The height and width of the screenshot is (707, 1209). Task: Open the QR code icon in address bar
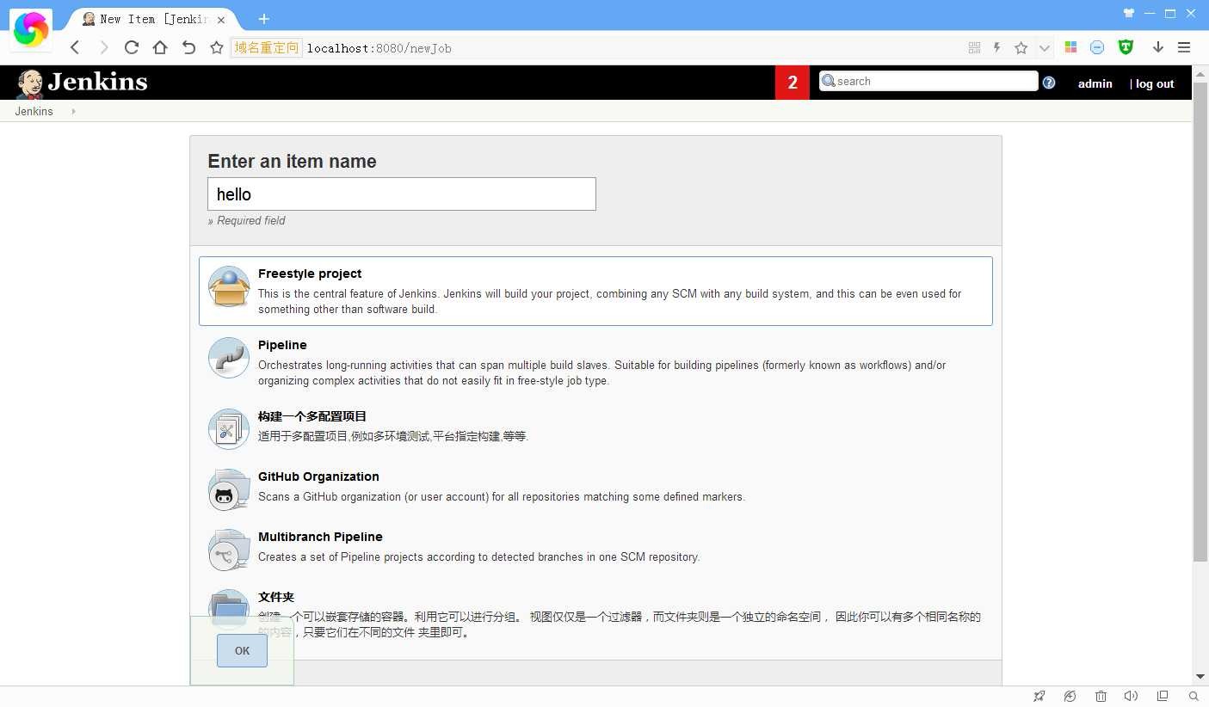(974, 47)
